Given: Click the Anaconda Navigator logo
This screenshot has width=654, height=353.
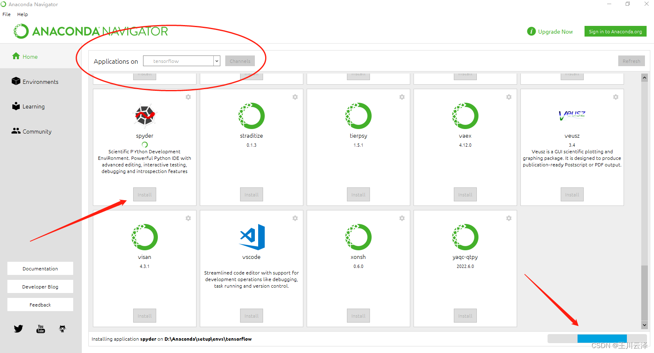Looking at the screenshot, I should point(91,31).
